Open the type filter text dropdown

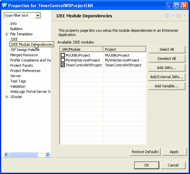pyautogui.click(x=38, y=15)
